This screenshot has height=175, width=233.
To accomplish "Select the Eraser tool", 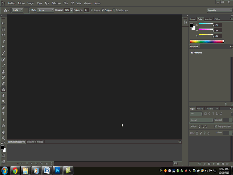I will coord(3,83).
